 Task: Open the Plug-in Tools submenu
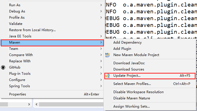pyautogui.click(x=52, y=74)
